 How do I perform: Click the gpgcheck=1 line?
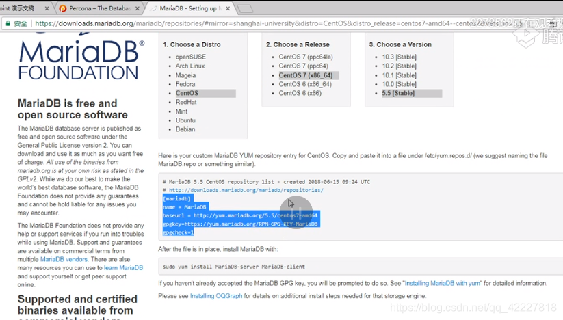click(x=178, y=233)
